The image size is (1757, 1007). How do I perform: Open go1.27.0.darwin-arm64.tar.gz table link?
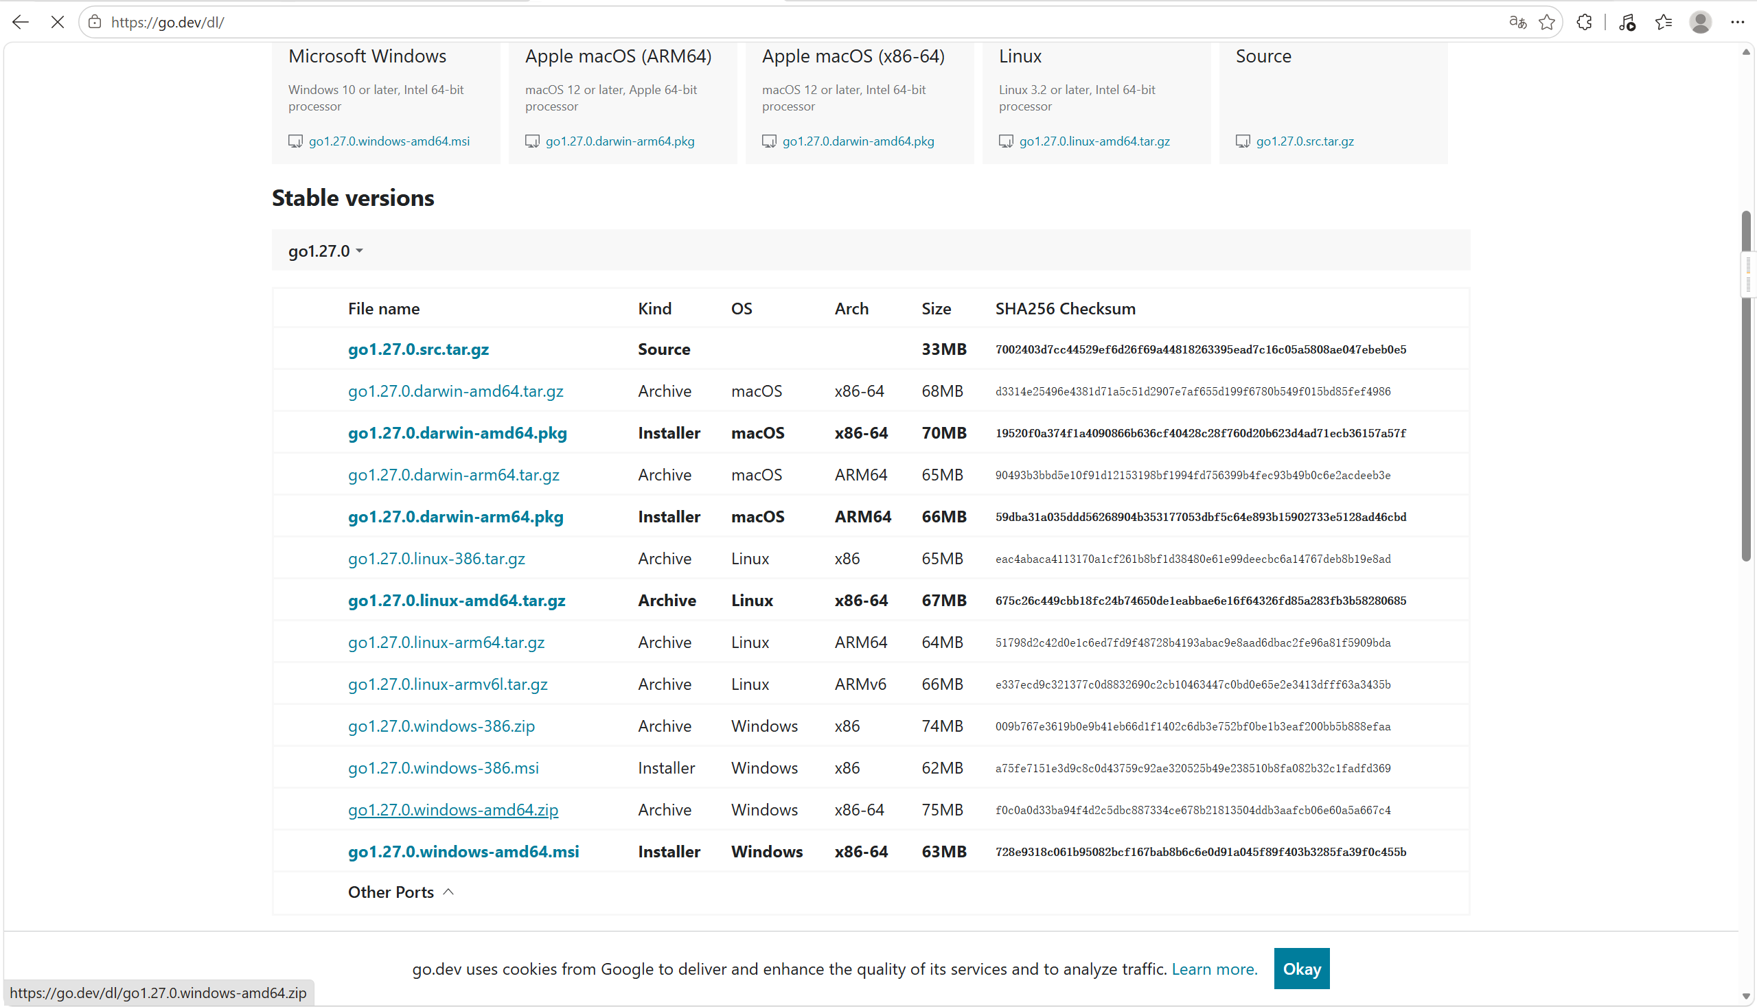(454, 475)
